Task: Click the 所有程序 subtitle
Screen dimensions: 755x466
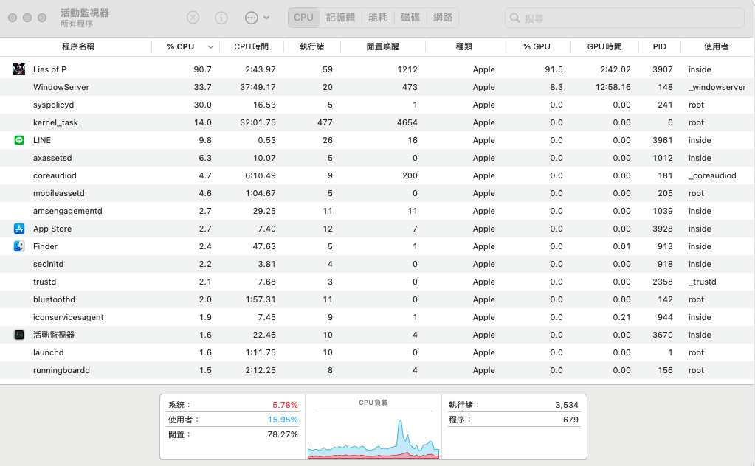Action: (x=77, y=24)
